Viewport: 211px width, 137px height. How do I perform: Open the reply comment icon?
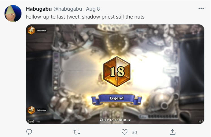coord(29,132)
